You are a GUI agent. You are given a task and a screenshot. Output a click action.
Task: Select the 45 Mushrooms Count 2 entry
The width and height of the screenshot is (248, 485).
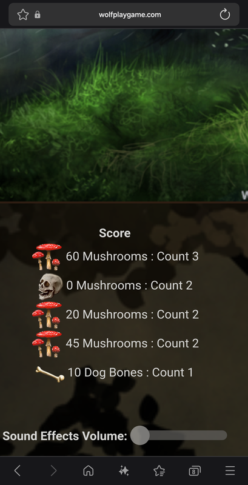click(115, 344)
